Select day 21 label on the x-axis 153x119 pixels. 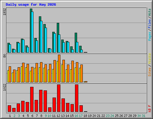click(99, 116)
